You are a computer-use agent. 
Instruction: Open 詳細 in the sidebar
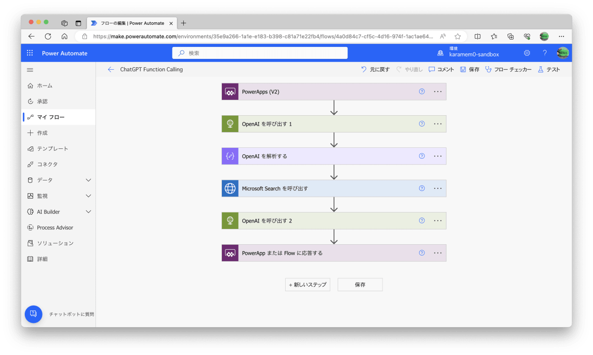tap(58, 259)
